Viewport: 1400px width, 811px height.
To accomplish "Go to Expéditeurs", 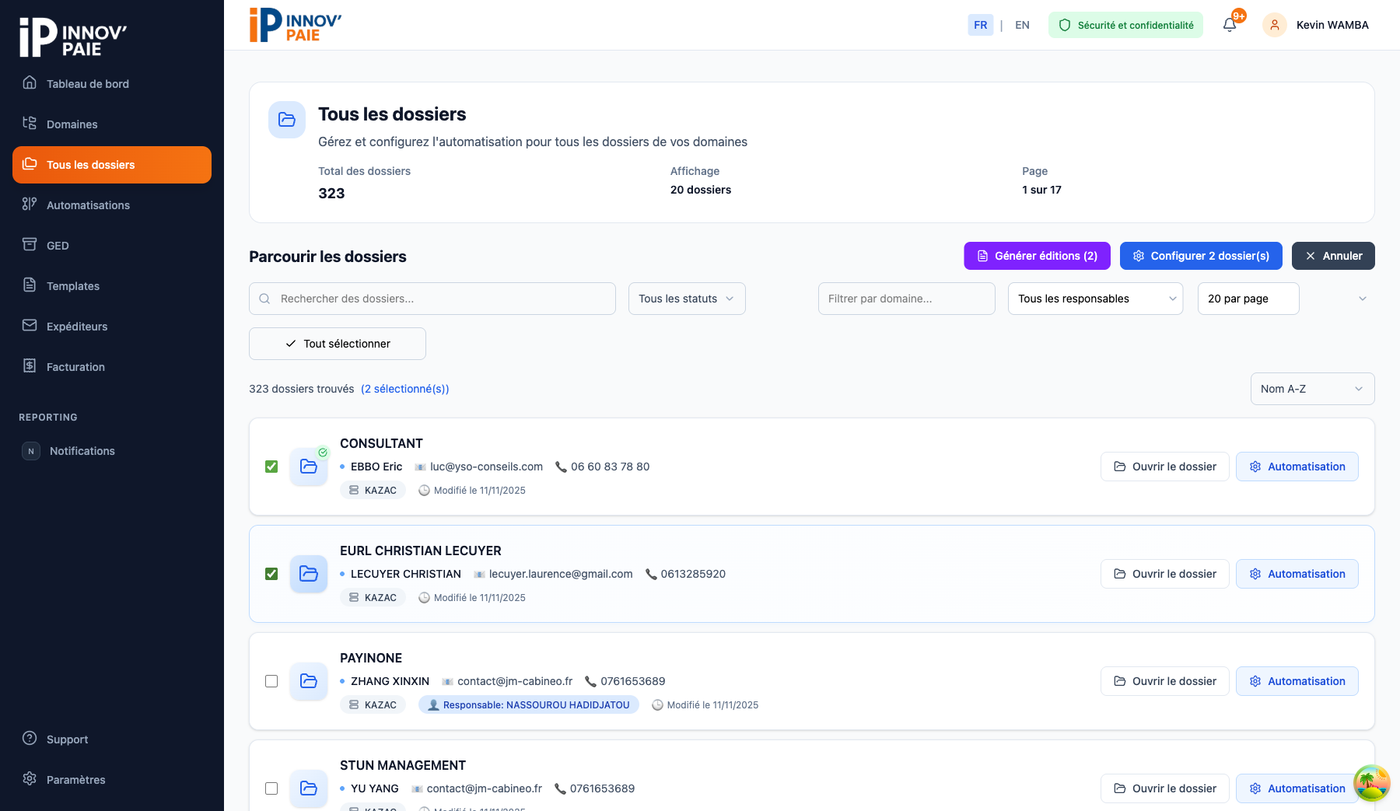I will tap(77, 326).
